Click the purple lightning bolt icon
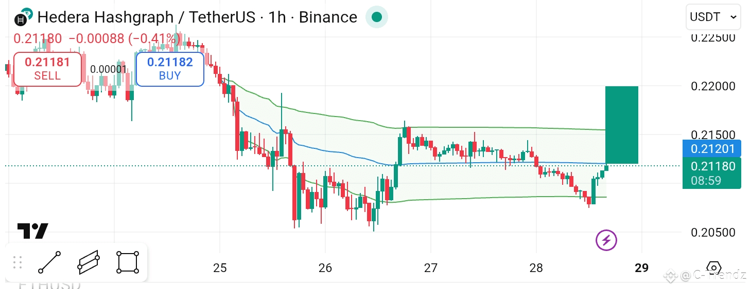This screenshot has width=750, height=289. click(606, 240)
